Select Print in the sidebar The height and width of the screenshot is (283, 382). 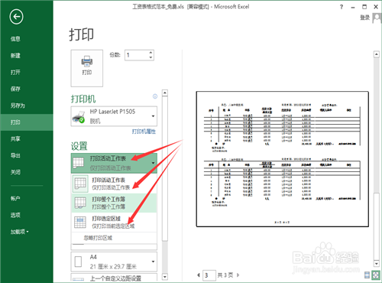click(27, 122)
